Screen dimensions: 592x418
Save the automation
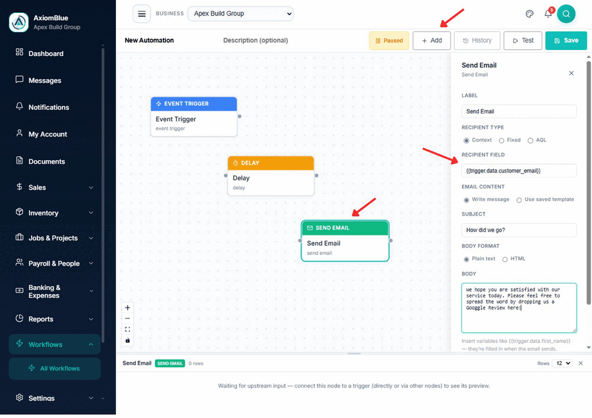[566, 41]
